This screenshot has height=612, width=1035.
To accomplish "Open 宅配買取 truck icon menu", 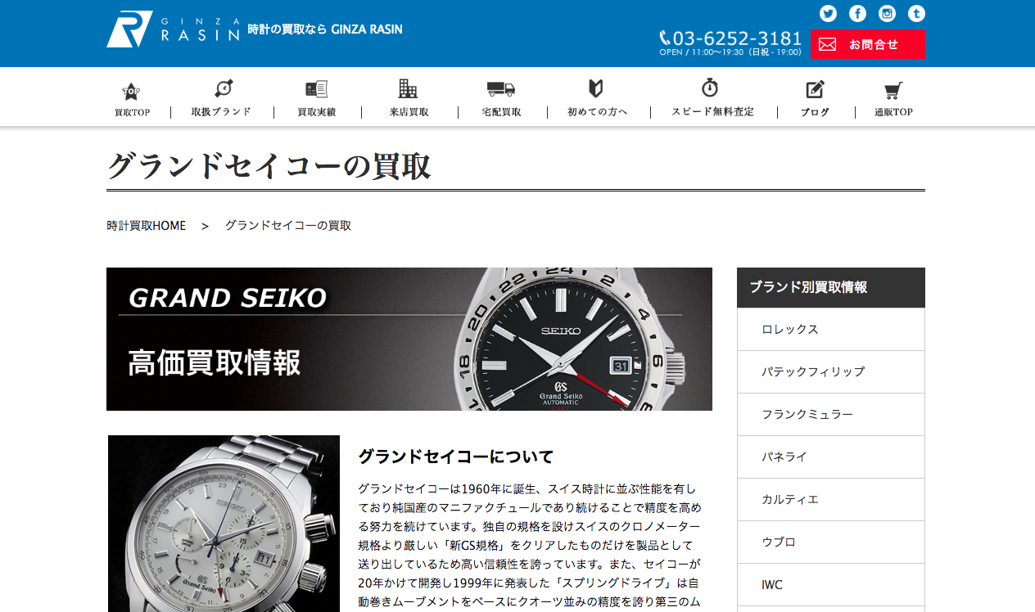I will pos(501,88).
